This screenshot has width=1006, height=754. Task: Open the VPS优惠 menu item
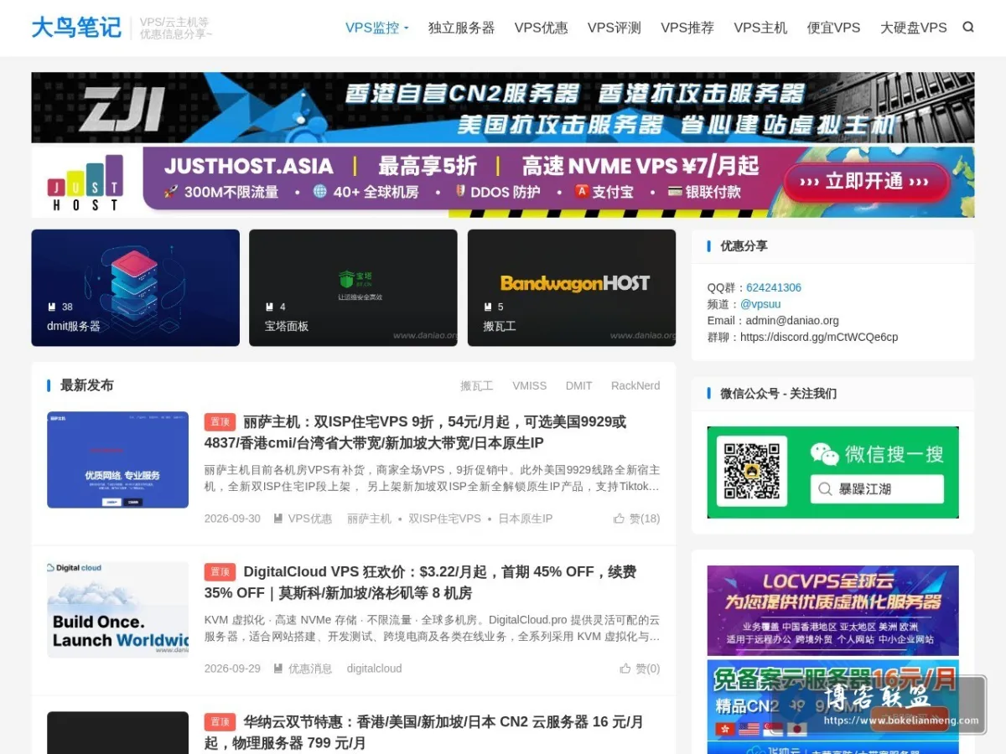point(541,28)
